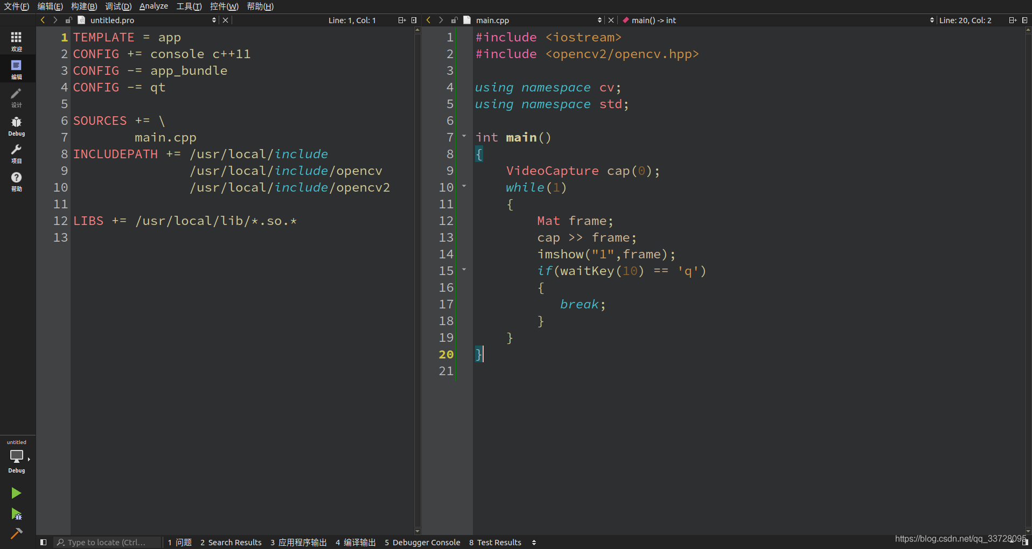Click the TEMPLATE = app line
Screen dimensions: 1032x549
point(127,37)
